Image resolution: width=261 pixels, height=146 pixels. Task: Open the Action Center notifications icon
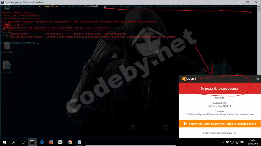pos(237,142)
